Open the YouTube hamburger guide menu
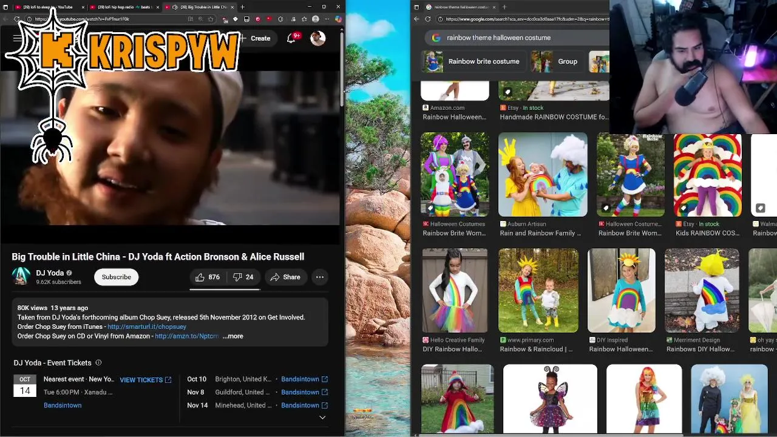777x437 pixels. point(17,38)
